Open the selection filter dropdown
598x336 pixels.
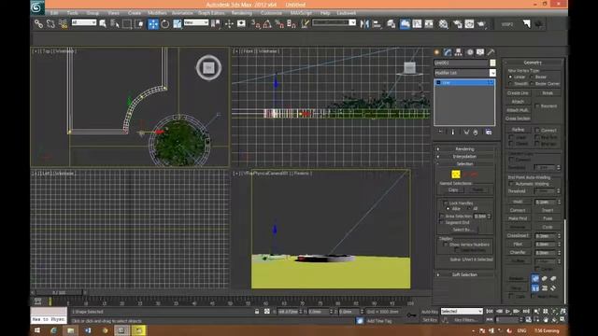tap(83, 22)
